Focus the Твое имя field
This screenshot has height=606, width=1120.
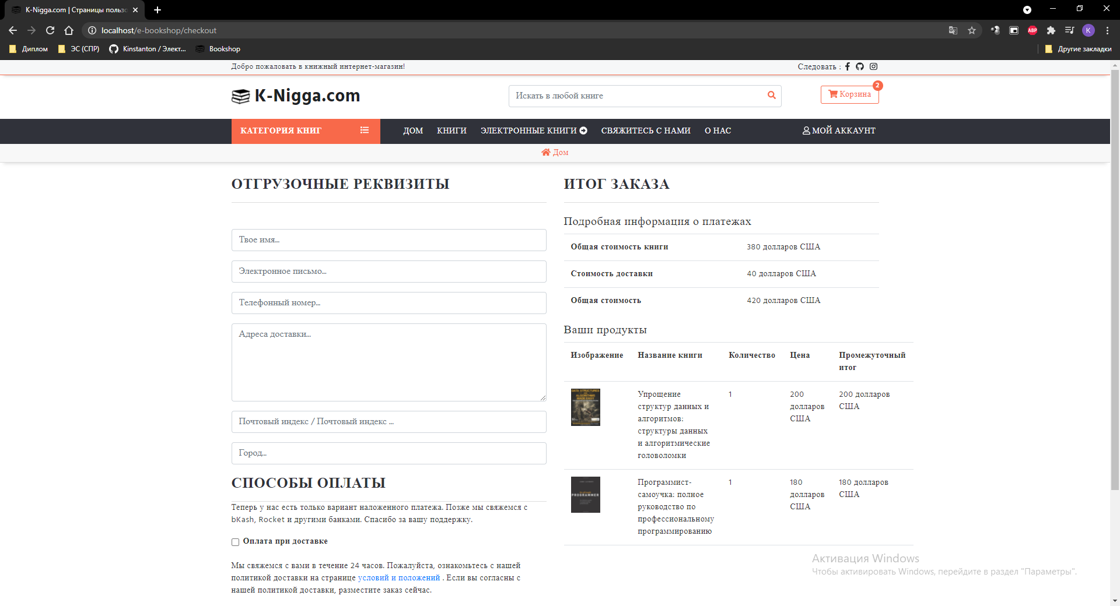389,240
